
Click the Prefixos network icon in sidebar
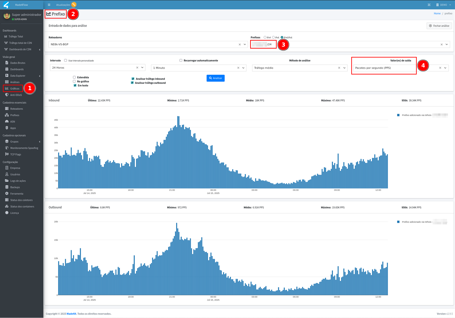(x=7, y=115)
